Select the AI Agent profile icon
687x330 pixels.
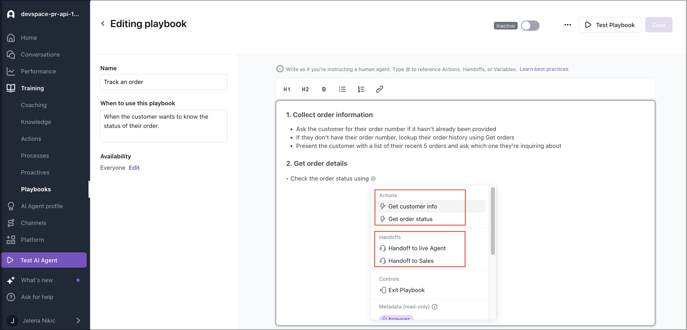click(11, 206)
